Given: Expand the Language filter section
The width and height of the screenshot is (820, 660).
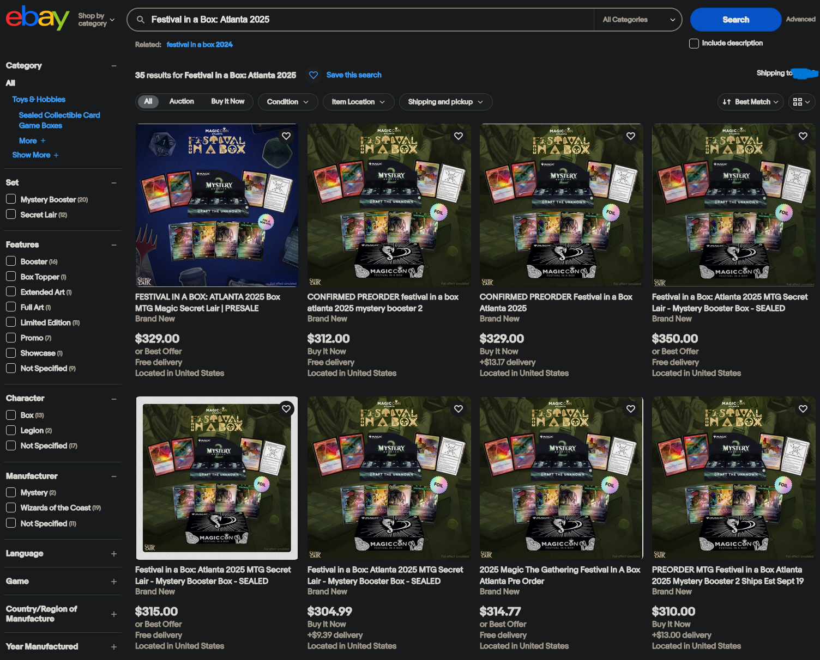Looking at the screenshot, I should [x=114, y=554].
